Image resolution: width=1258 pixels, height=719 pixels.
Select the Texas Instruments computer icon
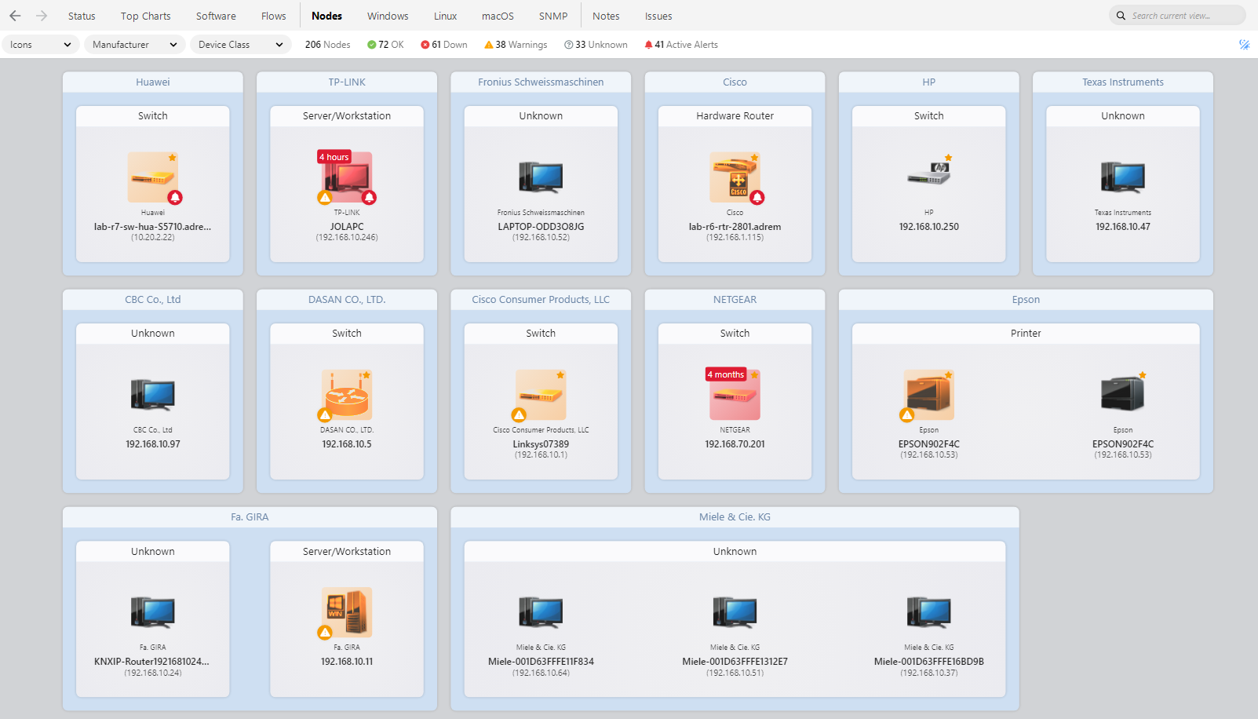[x=1122, y=177]
